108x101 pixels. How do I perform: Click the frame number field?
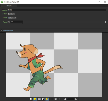[x=70, y=99]
